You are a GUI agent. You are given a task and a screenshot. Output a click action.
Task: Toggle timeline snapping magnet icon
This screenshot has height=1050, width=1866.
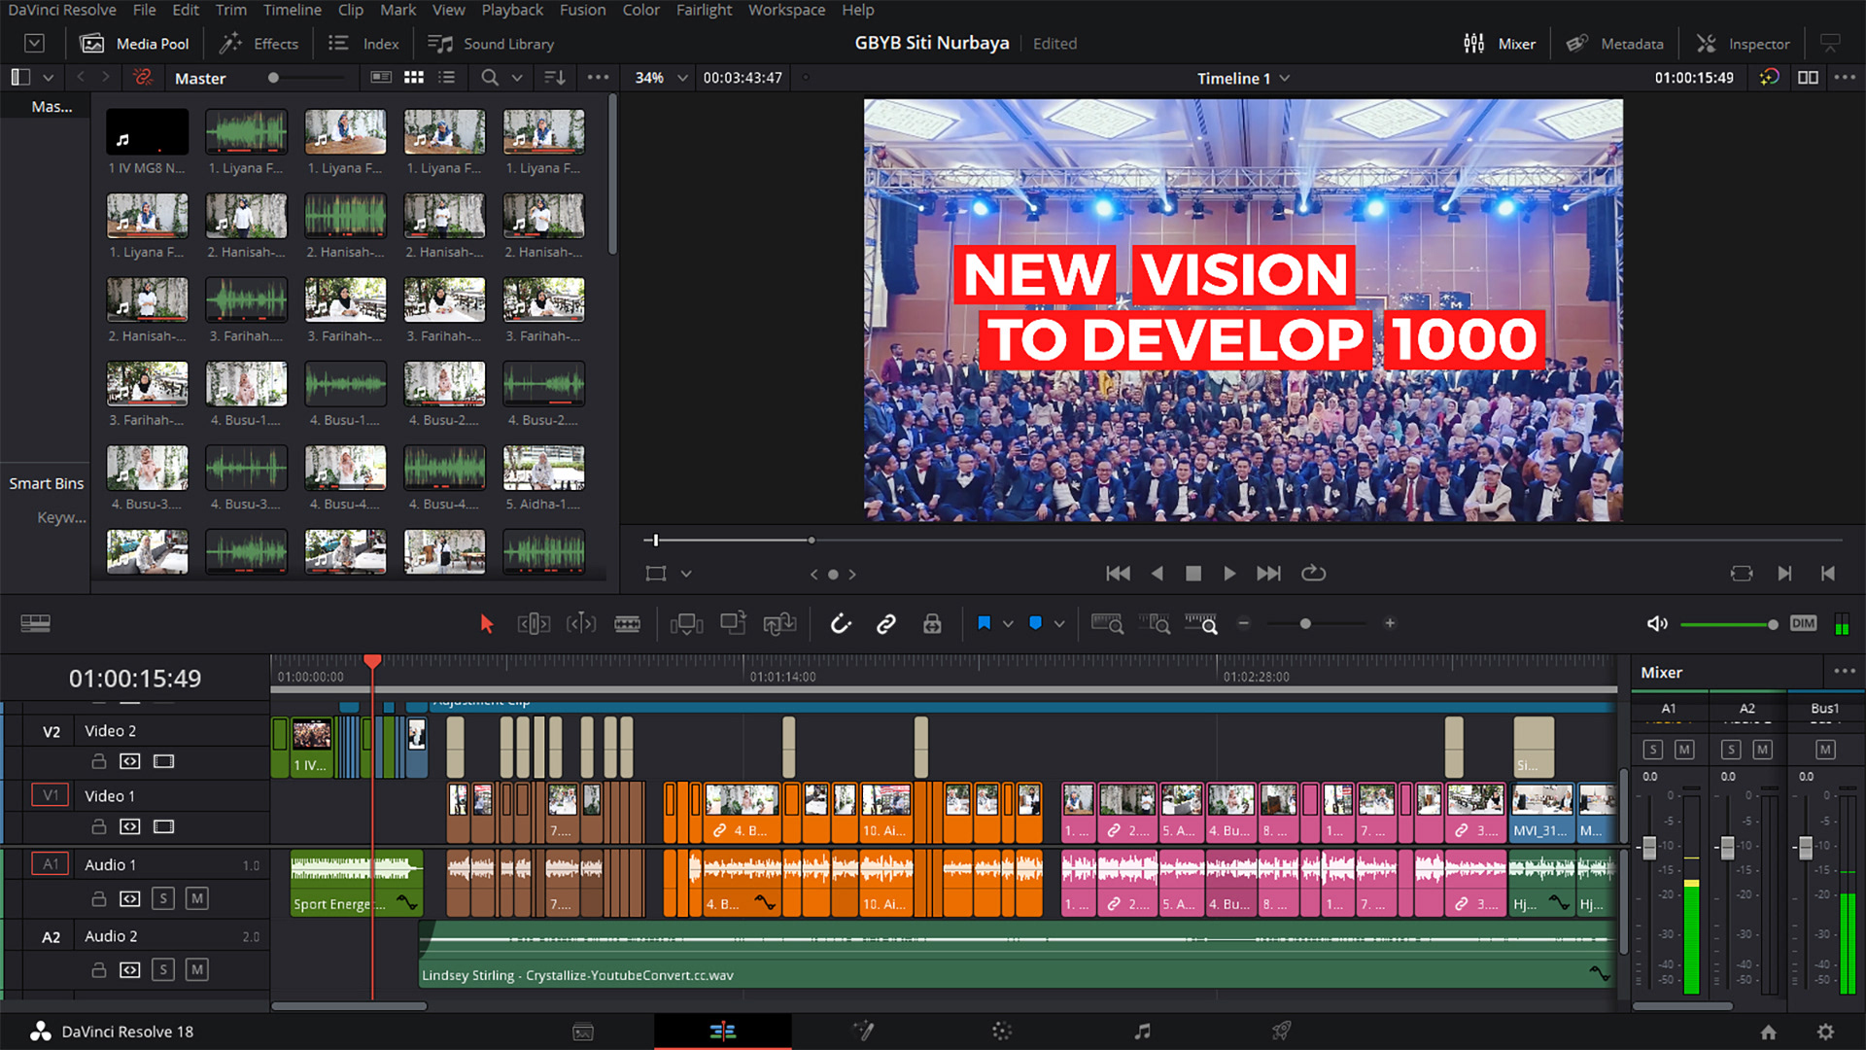pyautogui.click(x=841, y=624)
